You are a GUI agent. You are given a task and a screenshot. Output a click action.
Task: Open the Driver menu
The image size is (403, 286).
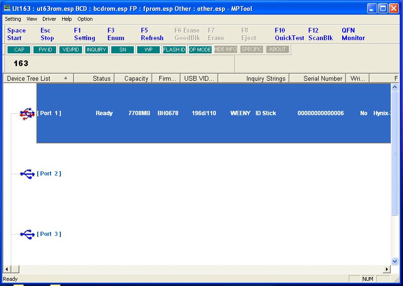(49, 19)
